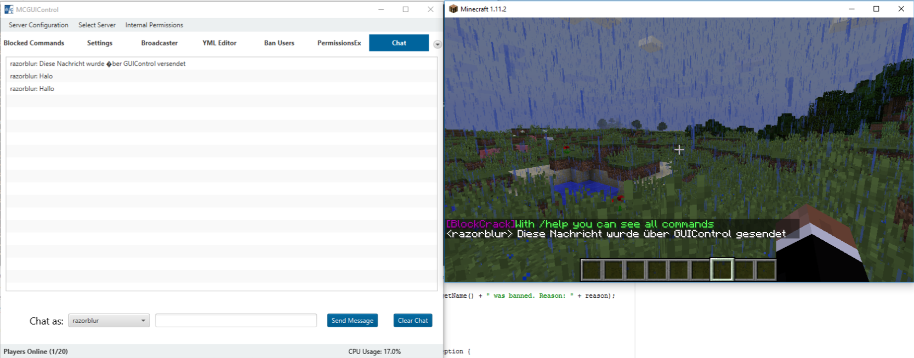Expand the tab overflow arrow next to Chat
Viewport: 914px width, 358px height.
tap(437, 44)
